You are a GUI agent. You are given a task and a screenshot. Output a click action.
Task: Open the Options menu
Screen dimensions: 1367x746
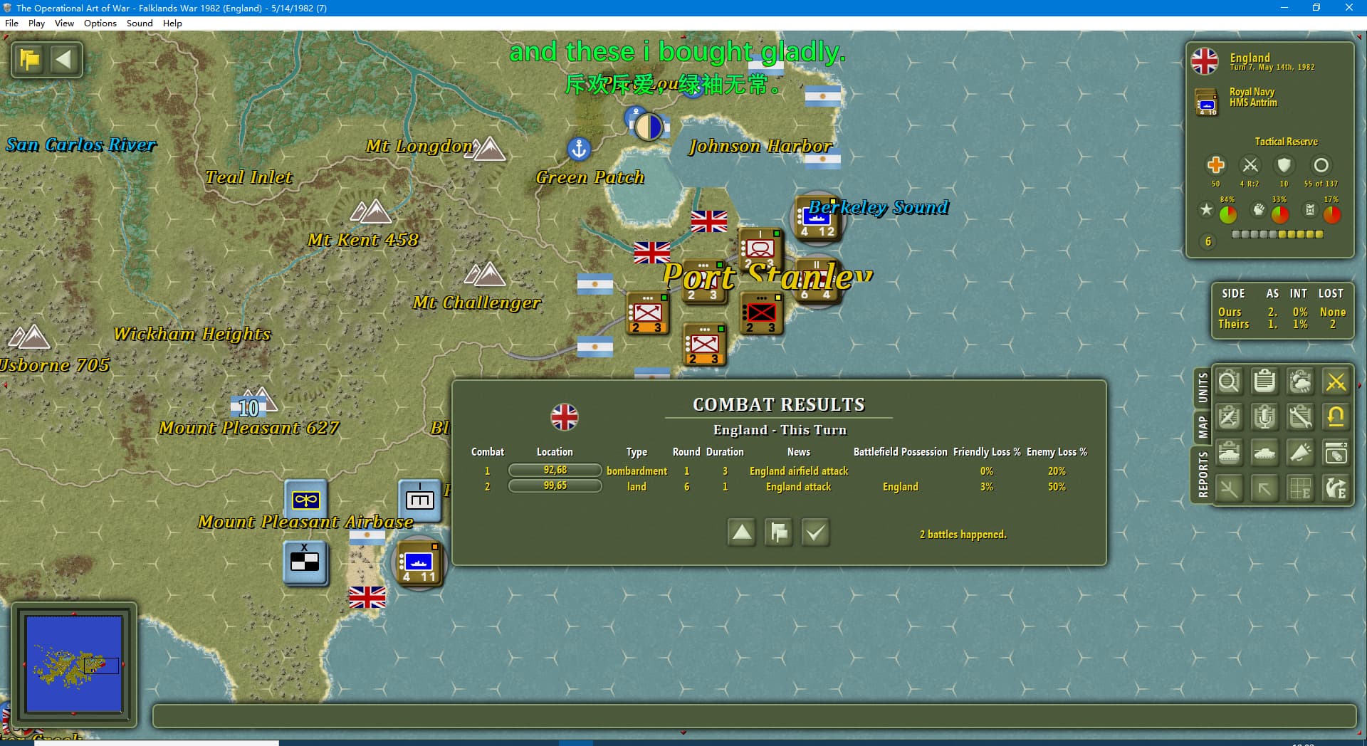(x=100, y=23)
